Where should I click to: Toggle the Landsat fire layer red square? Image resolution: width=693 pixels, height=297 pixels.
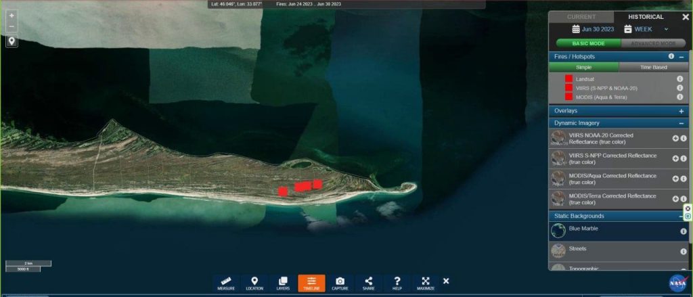pyautogui.click(x=569, y=79)
